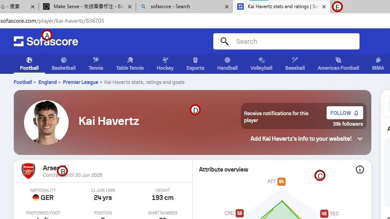Open the American Football sport tab

pyautogui.click(x=338, y=64)
